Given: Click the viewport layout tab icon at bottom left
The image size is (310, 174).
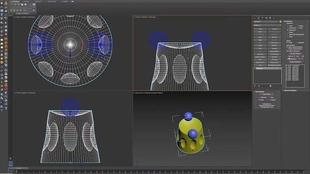Looking at the screenshot, I should (11, 163).
